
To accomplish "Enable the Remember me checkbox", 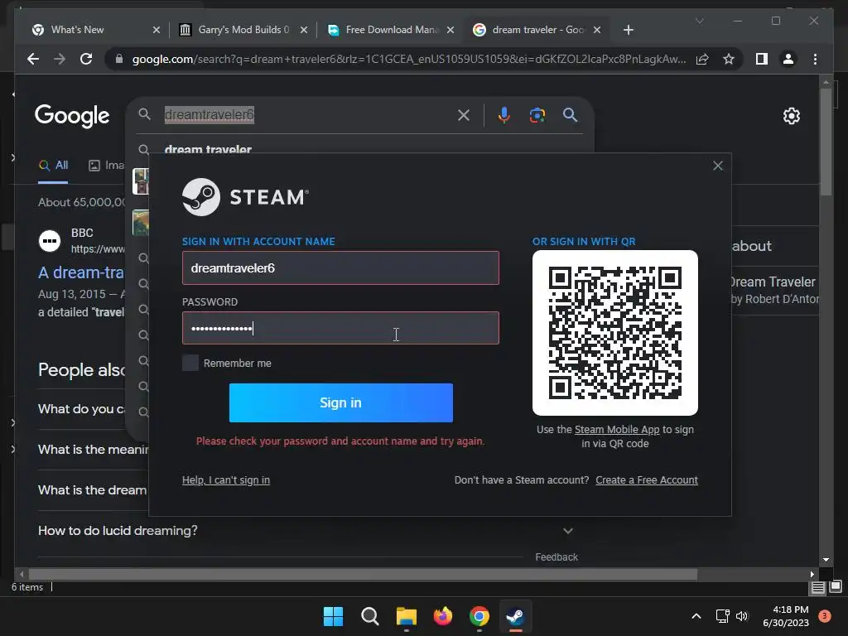I will click(x=190, y=363).
